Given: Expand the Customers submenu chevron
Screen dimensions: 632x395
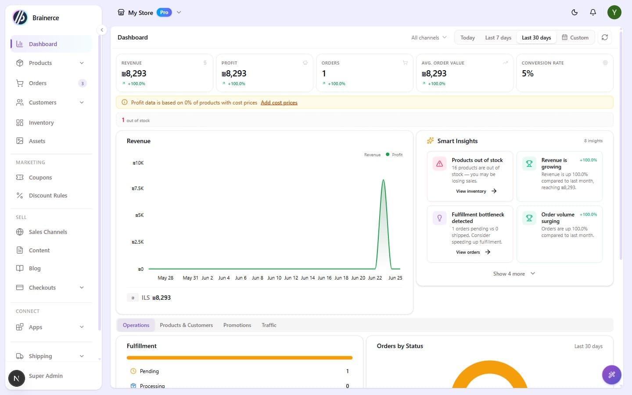Looking at the screenshot, I should tap(82, 102).
